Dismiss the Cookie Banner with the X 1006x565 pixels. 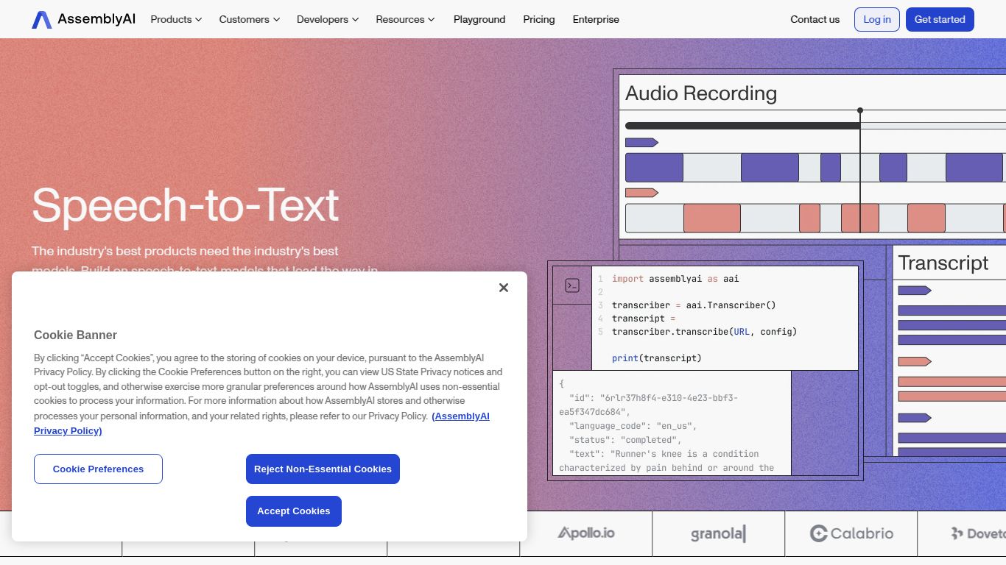pos(503,288)
